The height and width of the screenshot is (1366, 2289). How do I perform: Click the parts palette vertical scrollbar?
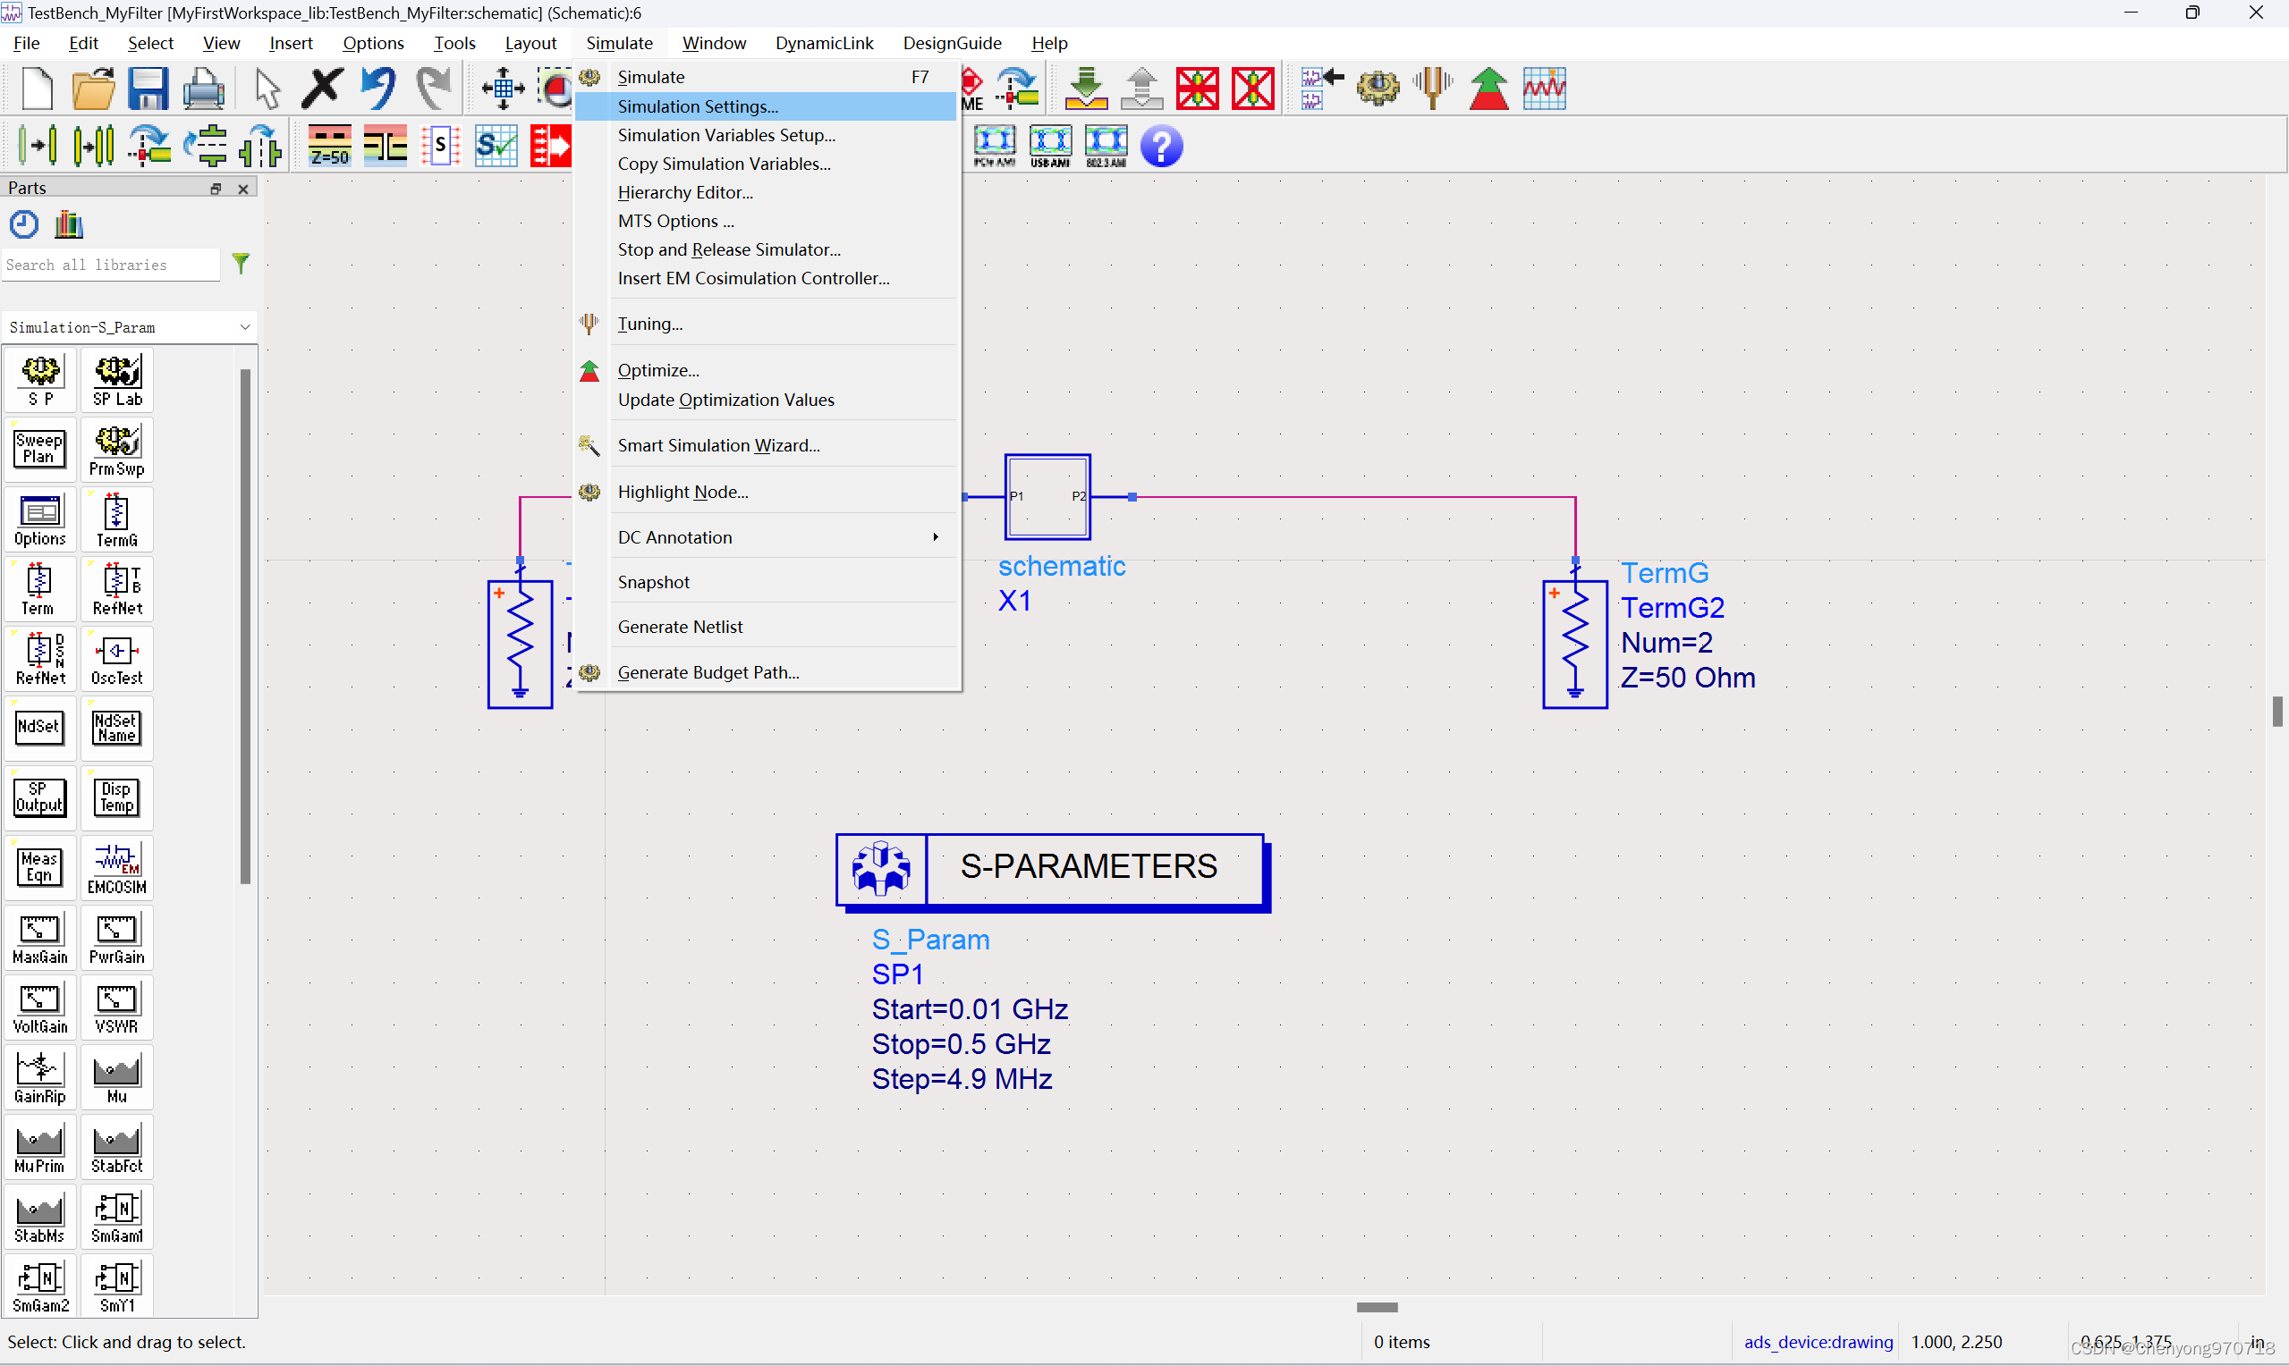[x=245, y=626]
